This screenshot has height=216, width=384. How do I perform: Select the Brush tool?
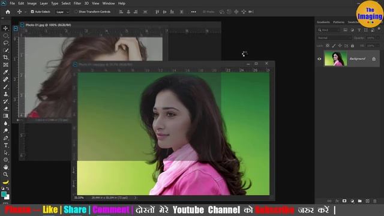(5, 87)
